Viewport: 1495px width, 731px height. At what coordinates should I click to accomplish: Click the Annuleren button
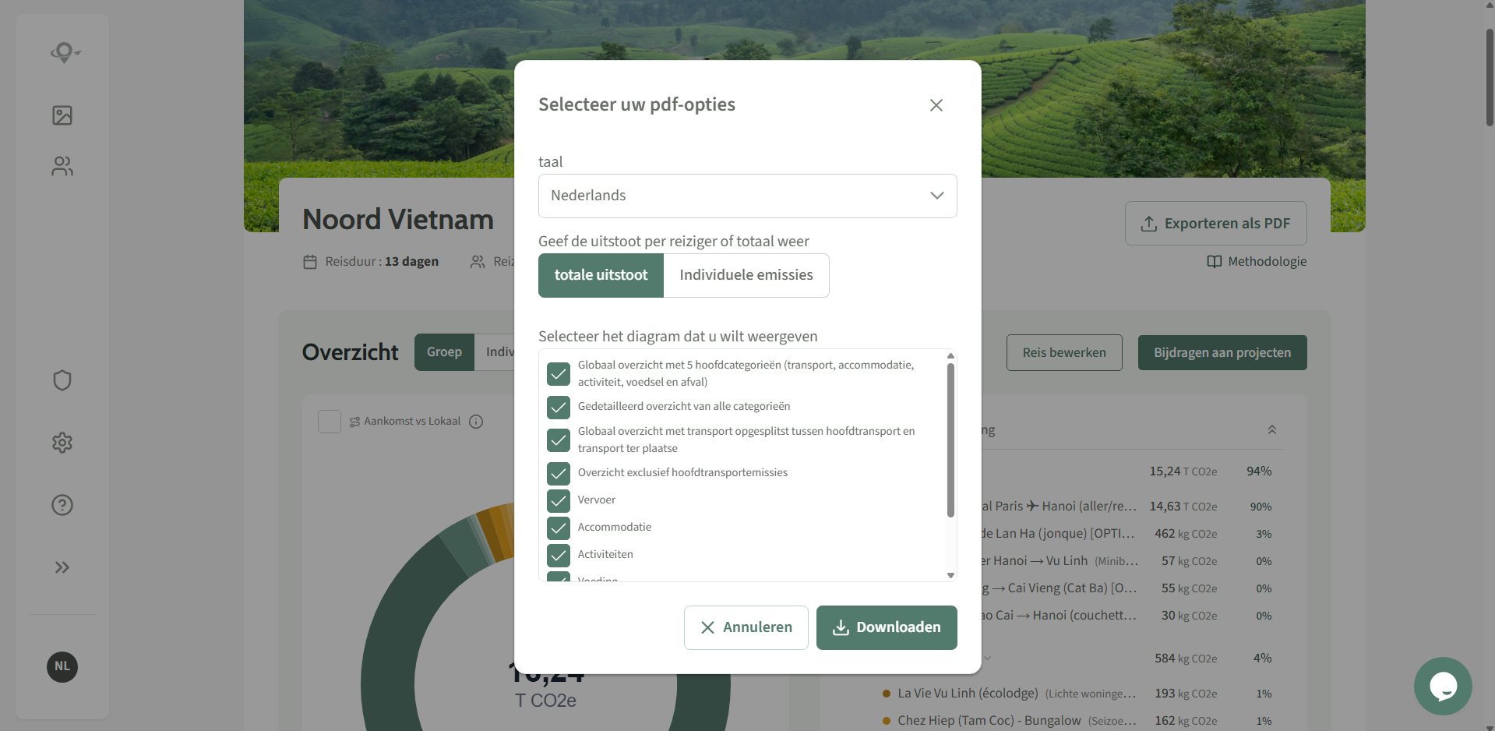[746, 627]
